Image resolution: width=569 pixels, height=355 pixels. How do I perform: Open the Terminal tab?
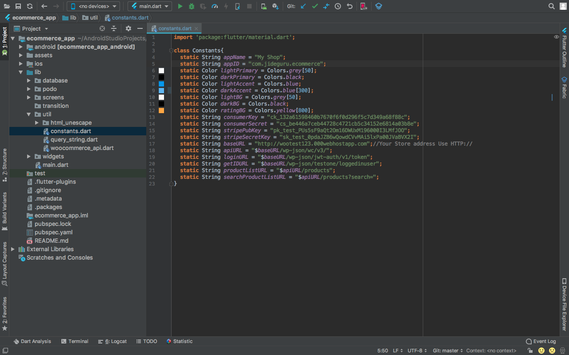click(75, 341)
